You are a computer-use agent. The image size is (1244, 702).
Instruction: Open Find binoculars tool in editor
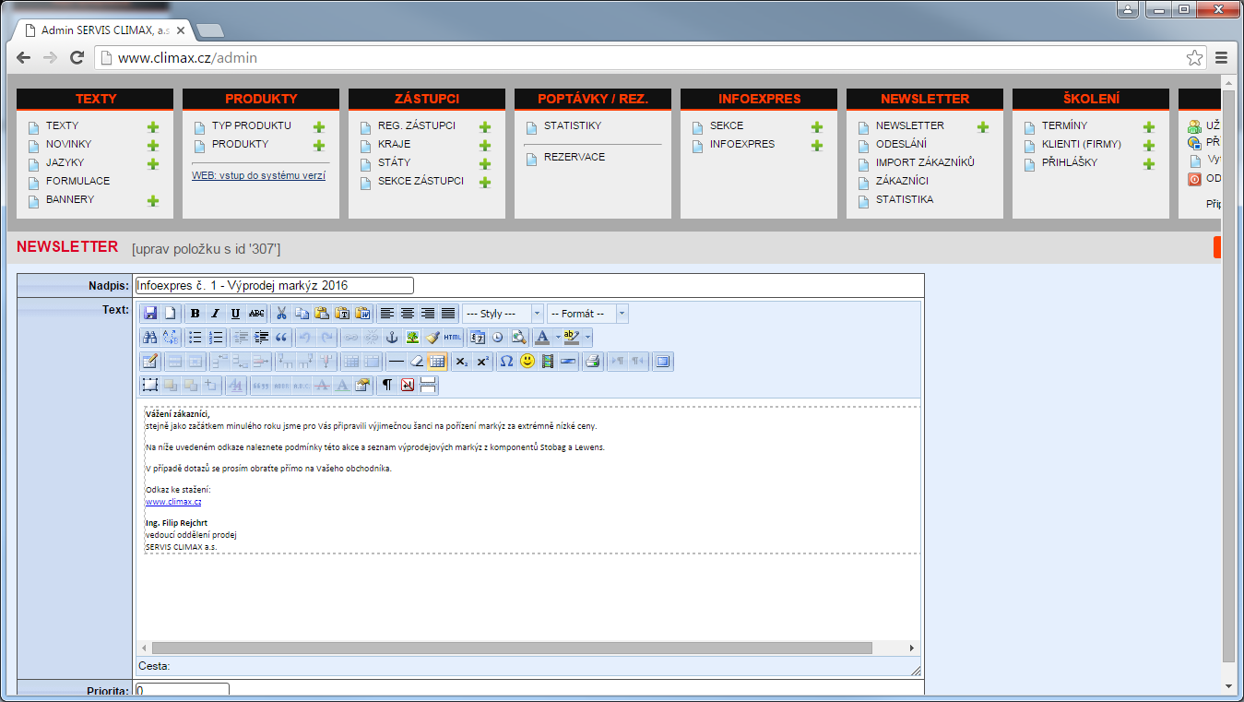pyautogui.click(x=150, y=338)
